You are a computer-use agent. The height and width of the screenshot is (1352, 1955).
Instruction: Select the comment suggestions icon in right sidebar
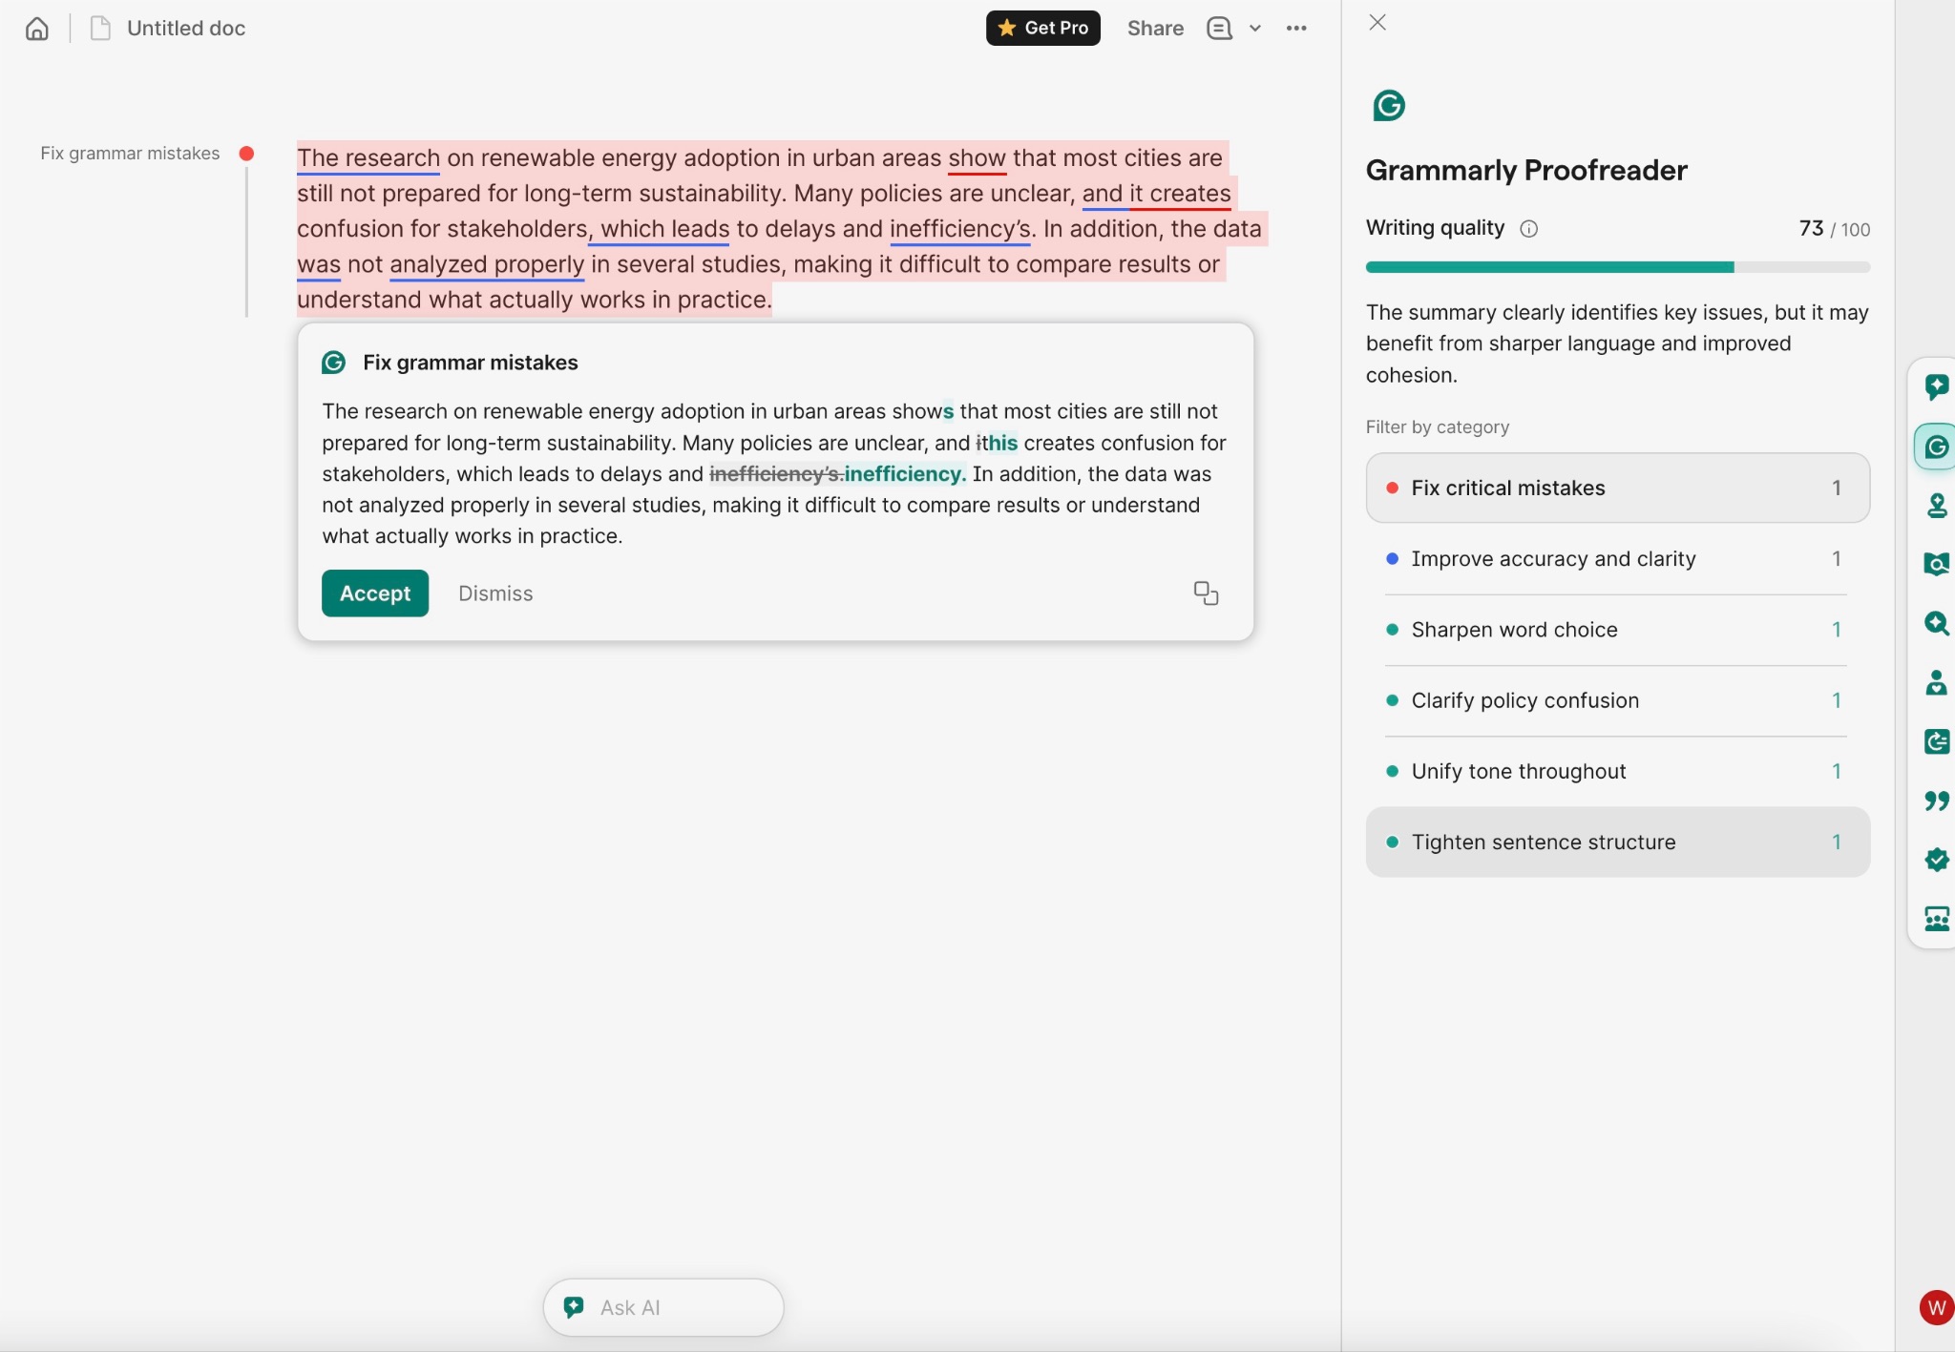(1937, 385)
